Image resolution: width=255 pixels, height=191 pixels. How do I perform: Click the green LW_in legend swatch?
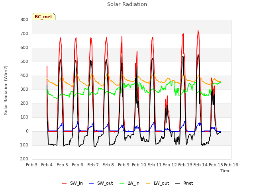(122, 184)
